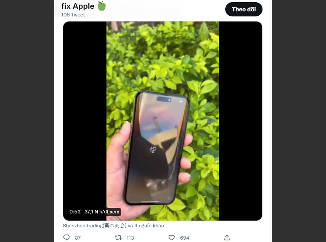The height and width of the screenshot is (242, 326).
Task: Share the tweet via the upload arrow icon
Action: click(227, 238)
